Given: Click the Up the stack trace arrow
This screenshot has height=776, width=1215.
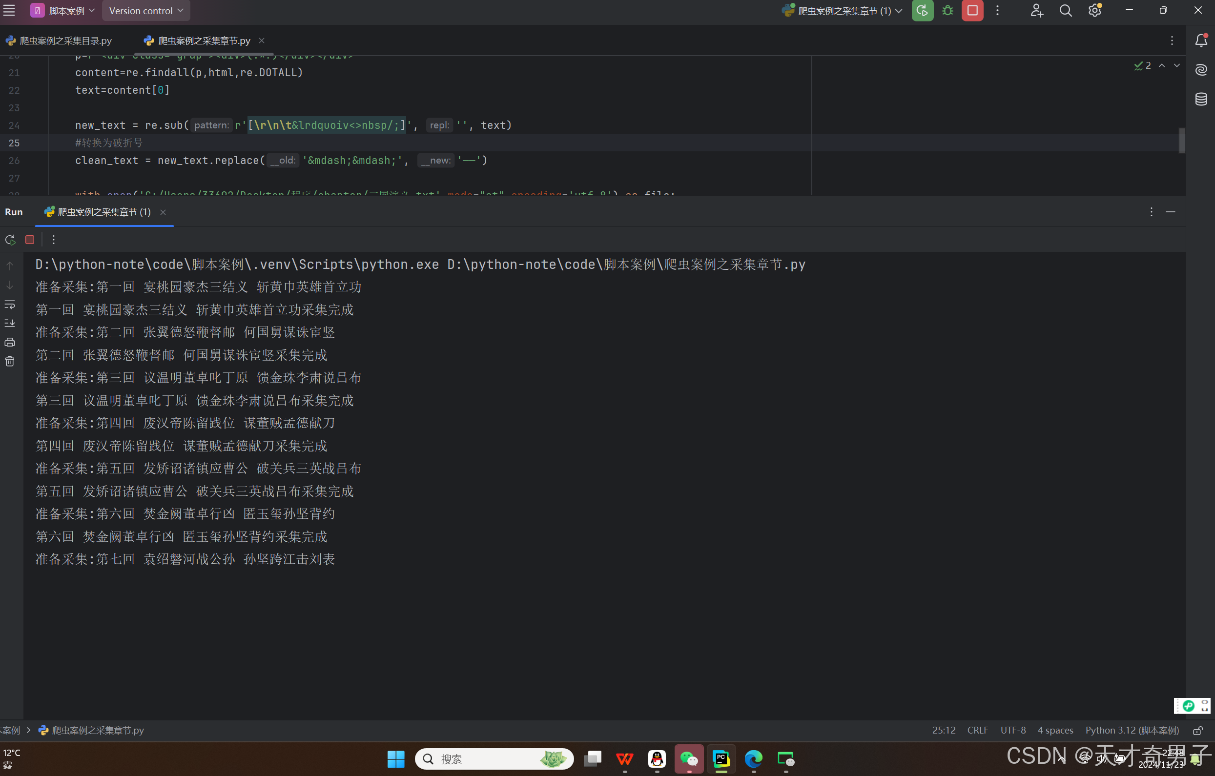Looking at the screenshot, I should [10, 265].
